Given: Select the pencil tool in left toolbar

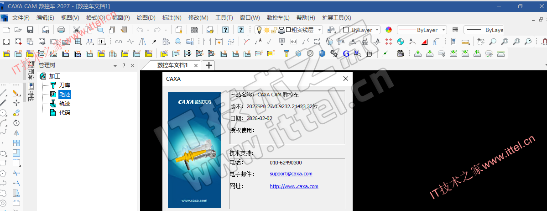Looking at the screenshot, I should point(16,93).
